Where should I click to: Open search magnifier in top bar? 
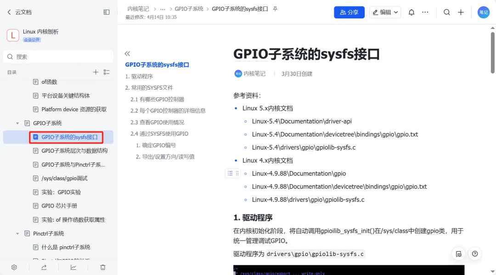(447, 12)
